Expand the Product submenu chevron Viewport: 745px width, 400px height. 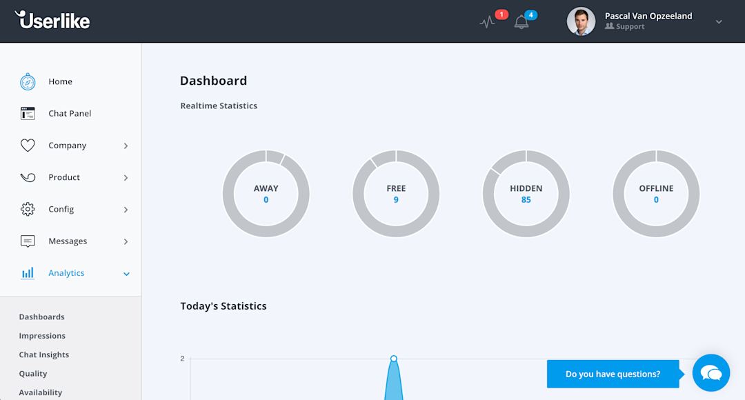click(x=126, y=178)
